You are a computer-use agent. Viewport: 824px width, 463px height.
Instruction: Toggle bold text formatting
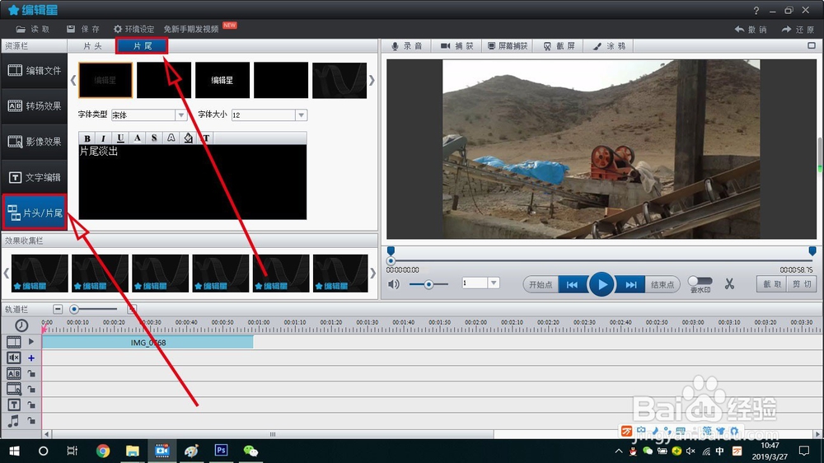pyautogui.click(x=87, y=138)
